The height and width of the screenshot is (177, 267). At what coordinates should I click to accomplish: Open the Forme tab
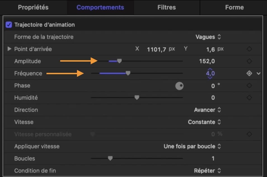234,7
